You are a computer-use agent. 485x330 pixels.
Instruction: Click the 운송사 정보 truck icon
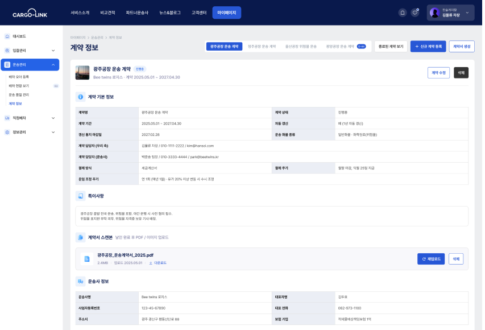[x=80, y=282]
